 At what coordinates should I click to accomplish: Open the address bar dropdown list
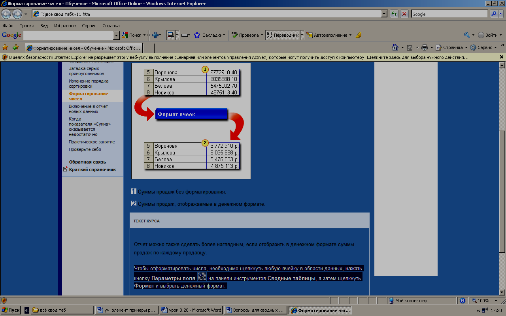(384, 14)
